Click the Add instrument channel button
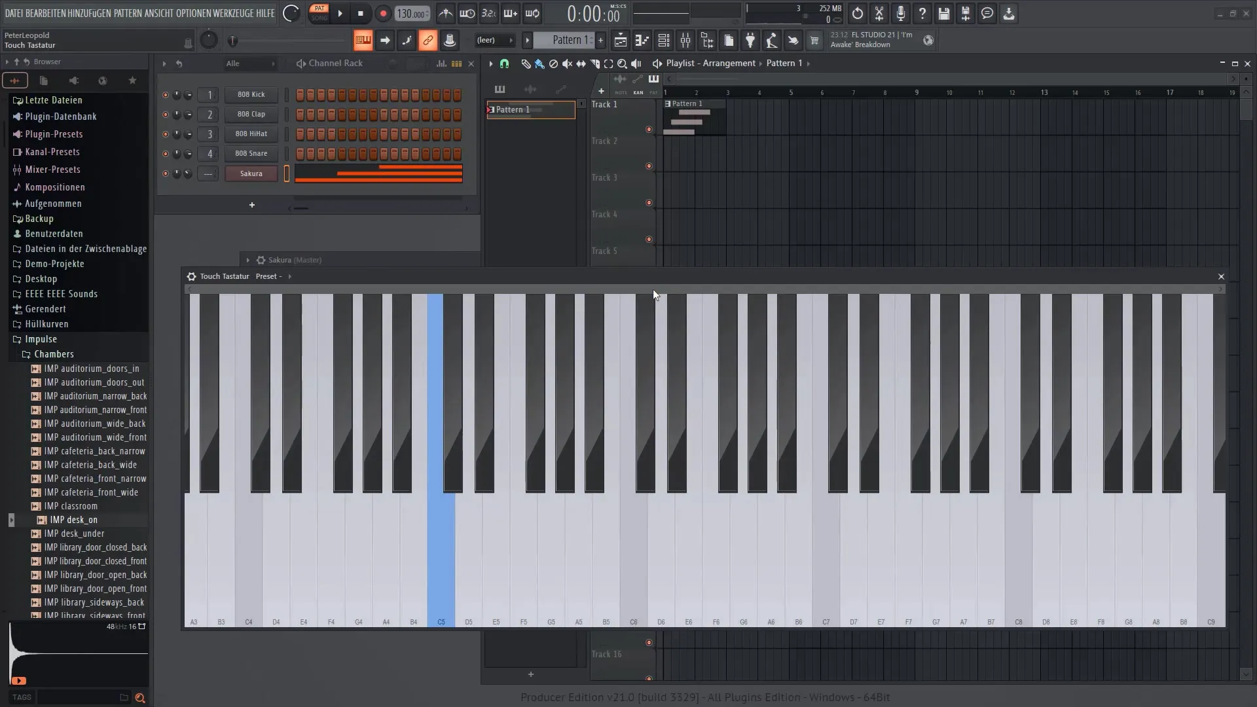Image resolution: width=1257 pixels, height=707 pixels. pyautogui.click(x=252, y=205)
